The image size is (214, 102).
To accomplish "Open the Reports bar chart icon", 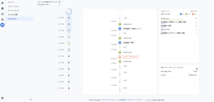I will (2, 8).
